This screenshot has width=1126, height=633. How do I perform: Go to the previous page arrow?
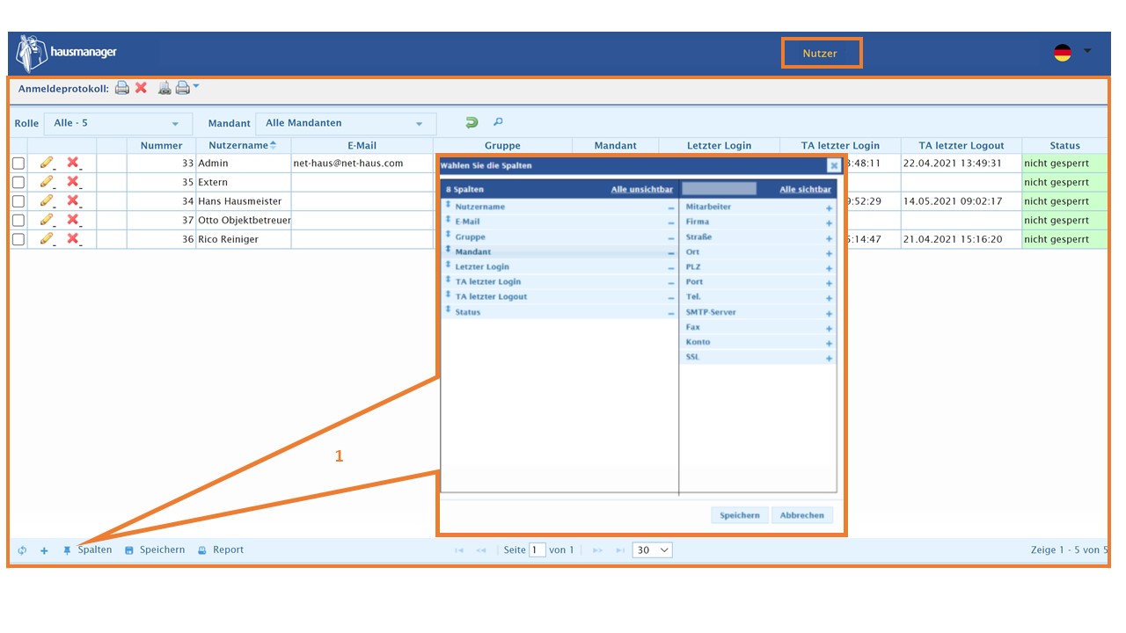pos(481,550)
